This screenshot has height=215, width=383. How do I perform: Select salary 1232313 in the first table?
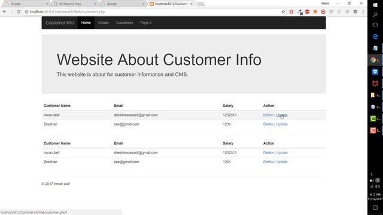pyautogui.click(x=230, y=115)
